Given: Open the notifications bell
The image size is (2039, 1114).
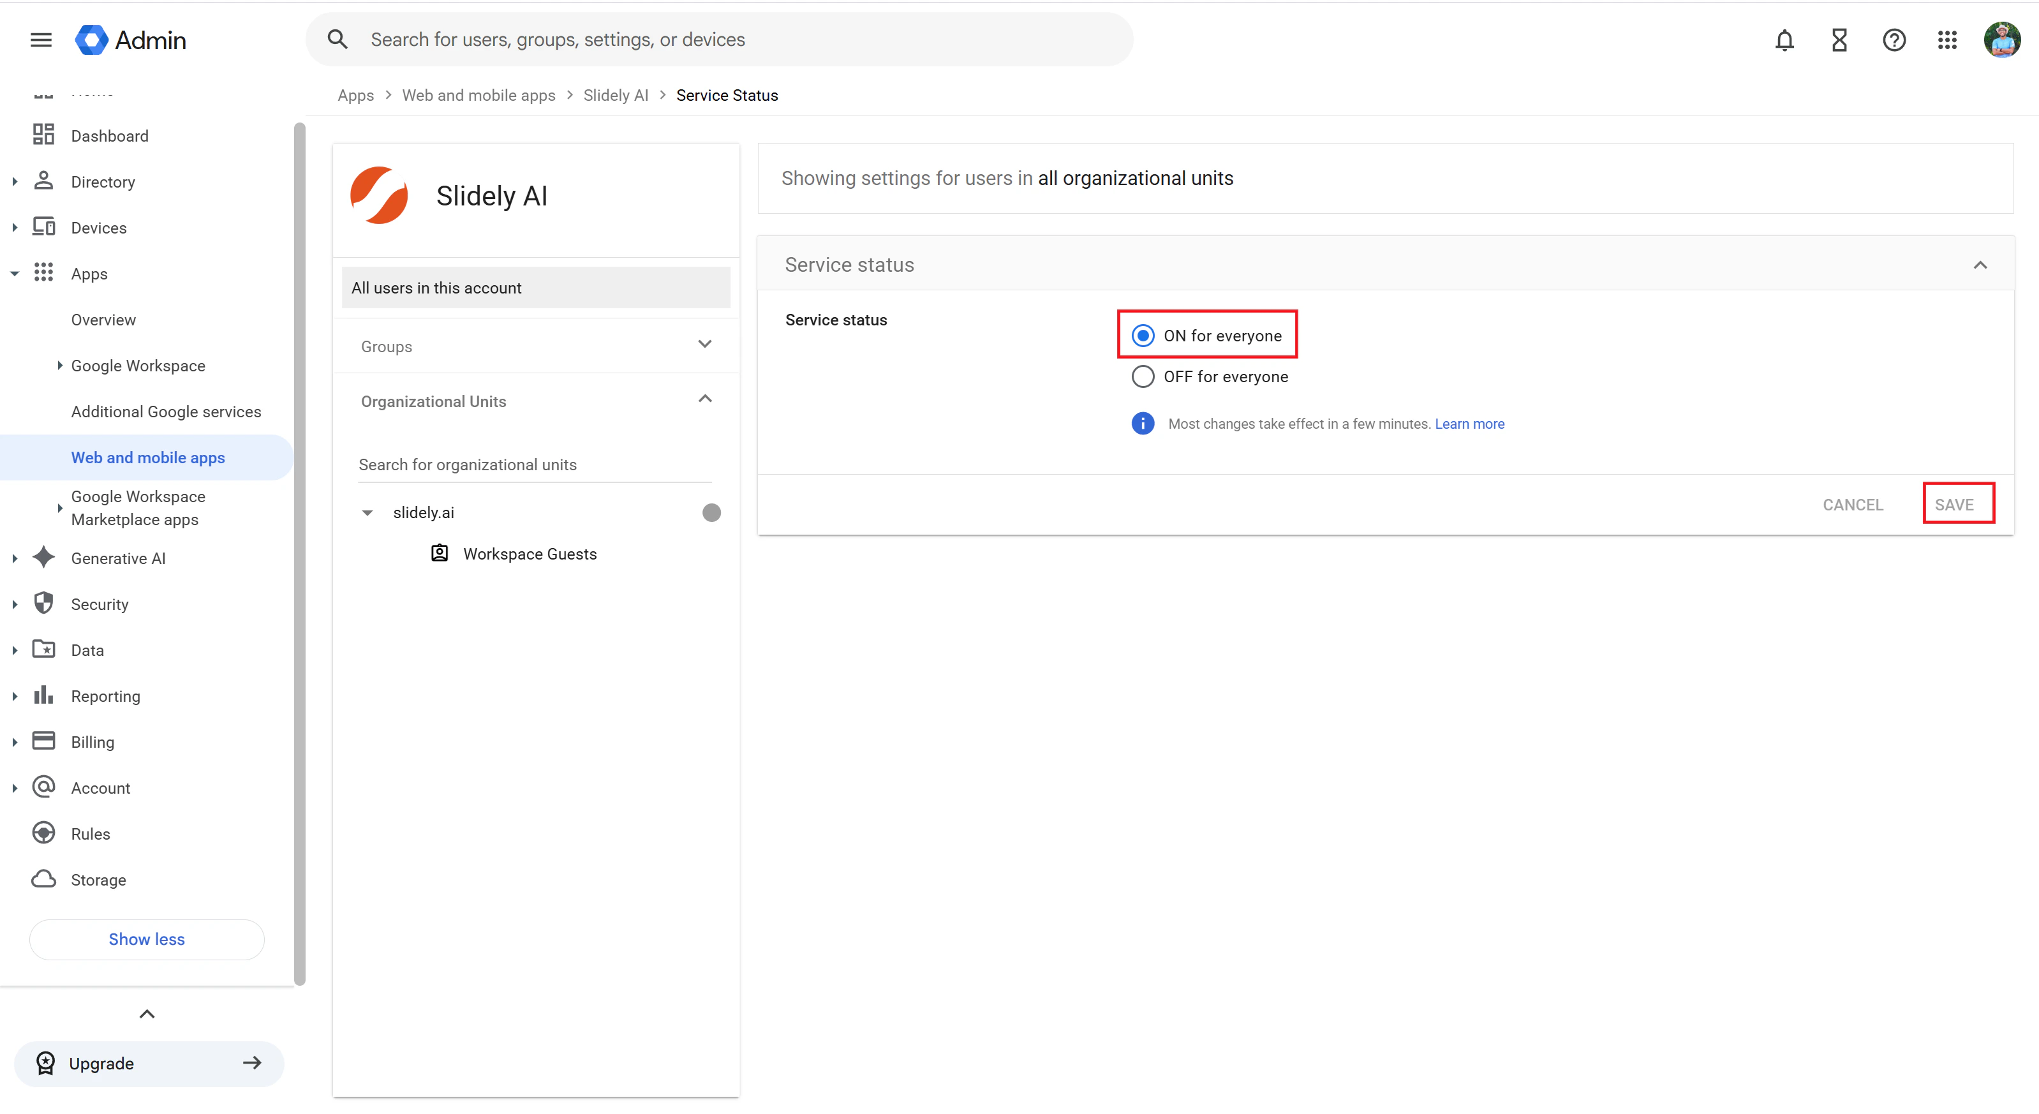Looking at the screenshot, I should [1784, 40].
